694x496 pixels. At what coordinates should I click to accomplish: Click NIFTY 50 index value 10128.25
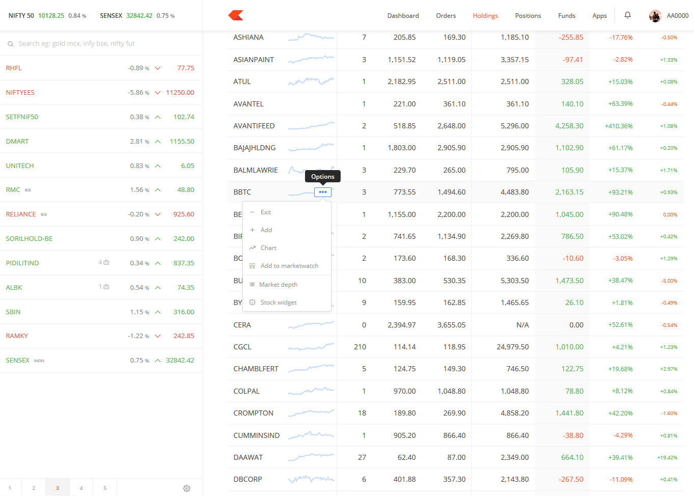click(51, 16)
